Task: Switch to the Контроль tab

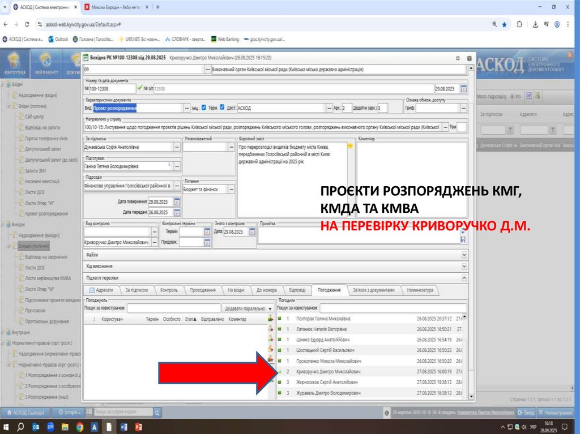Action: coord(169,290)
